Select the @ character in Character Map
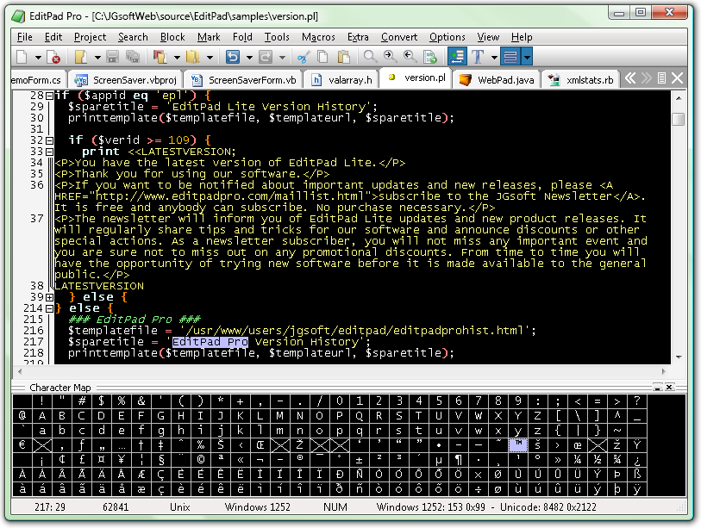The width and height of the screenshot is (701, 528). pos(22,416)
